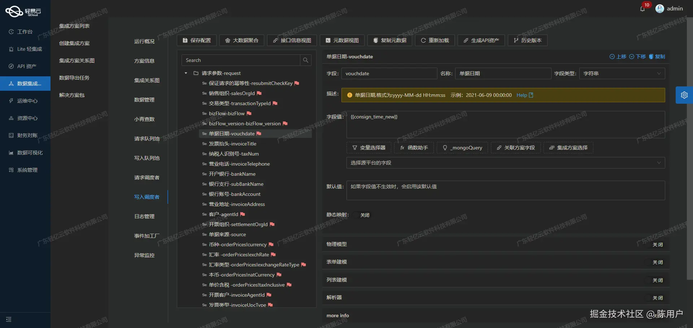This screenshot has height=328, width=693.
Task: Click the page vertical scrollbar
Action: pyautogui.click(x=690, y=148)
